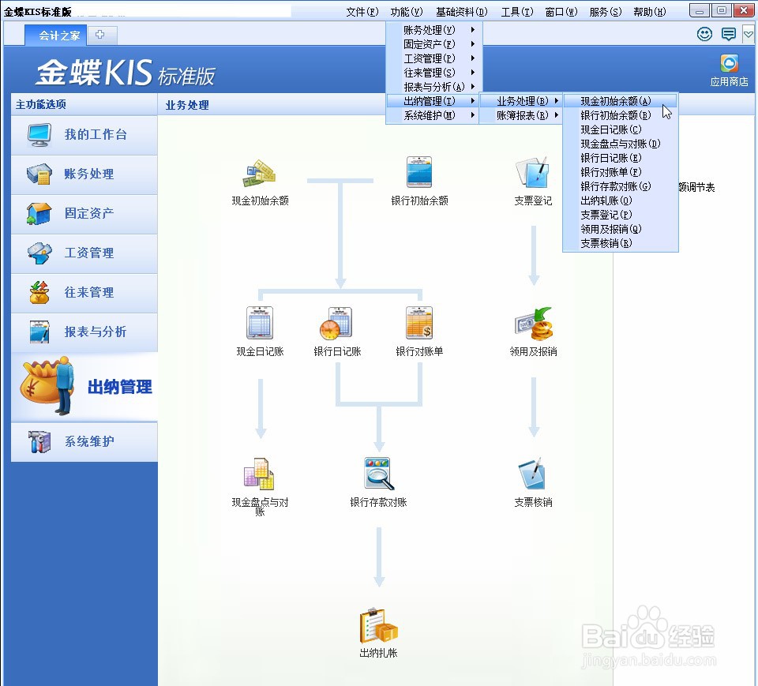The height and width of the screenshot is (686, 758).
Task: Open the 银行对账单 flowchart icon
Action: pos(419,323)
